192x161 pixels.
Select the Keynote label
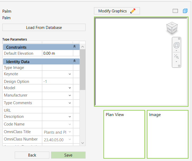pos(11,74)
